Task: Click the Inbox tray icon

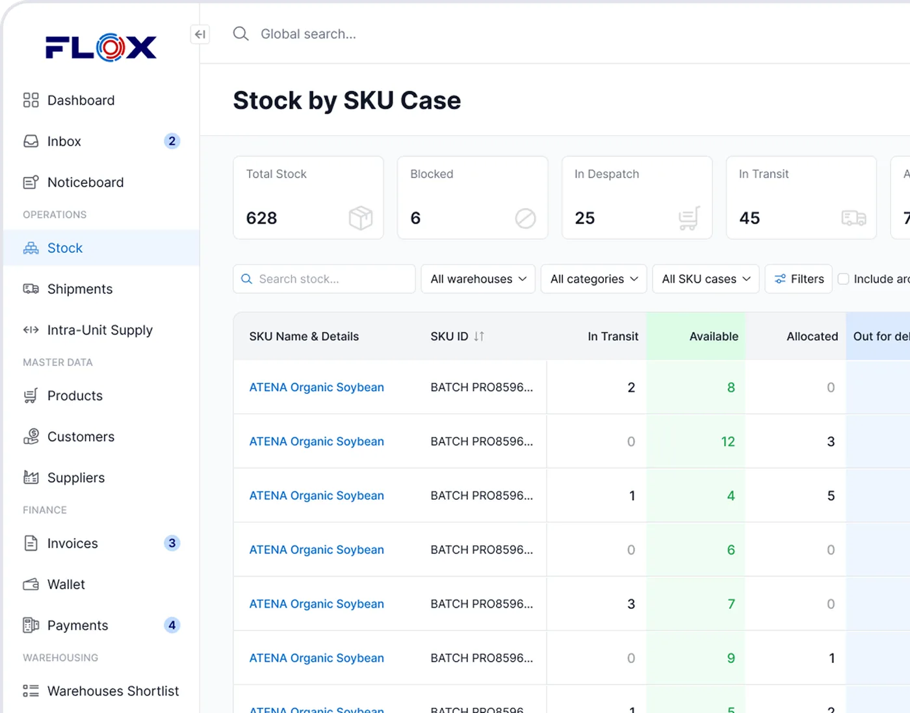Action: (31, 141)
